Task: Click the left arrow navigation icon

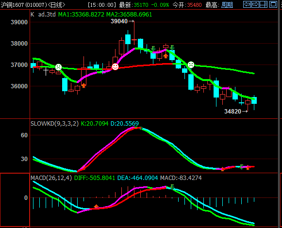Action: pos(247,4)
